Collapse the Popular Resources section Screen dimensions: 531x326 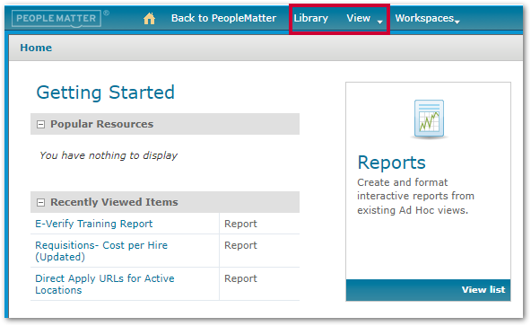[40, 125]
